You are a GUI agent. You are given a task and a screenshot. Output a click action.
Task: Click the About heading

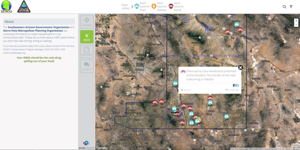(x=9, y=22)
